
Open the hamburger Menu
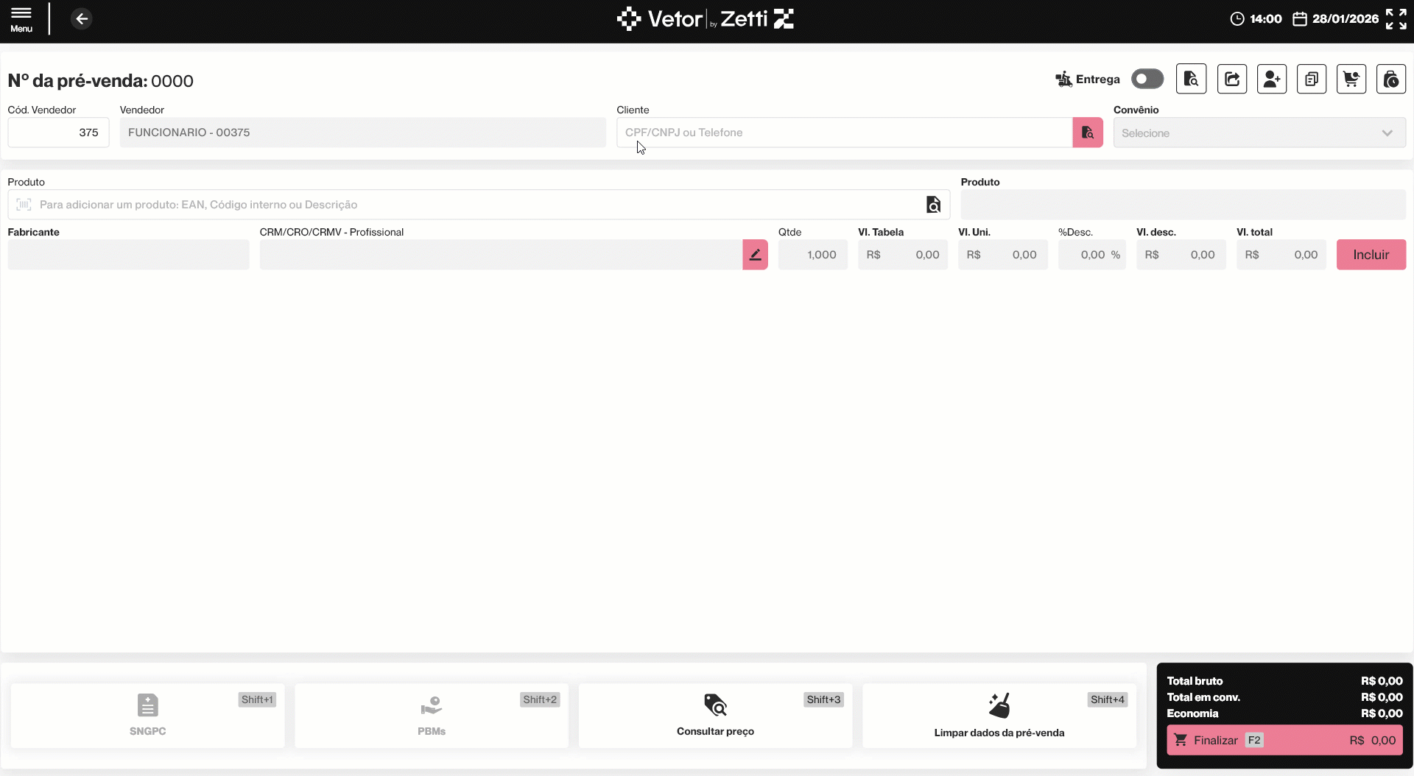[x=21, y=19]
